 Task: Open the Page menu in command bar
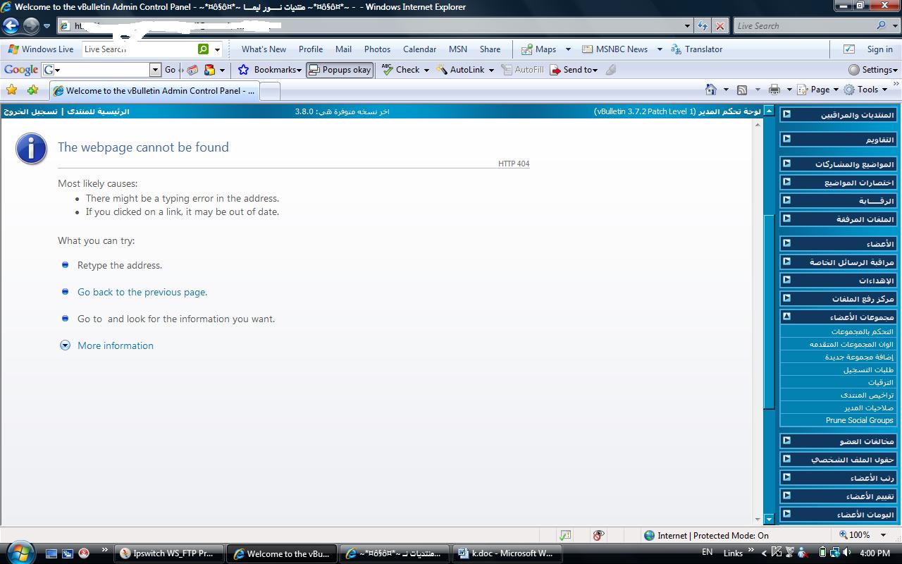(x=820, y=90)
